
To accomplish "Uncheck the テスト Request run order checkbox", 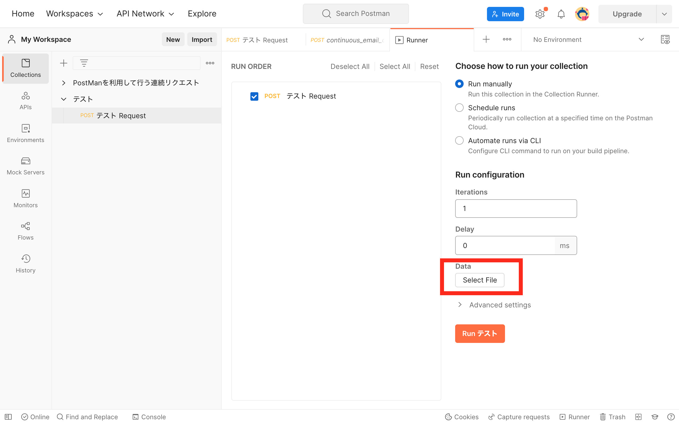I will [x=254, y=96].
